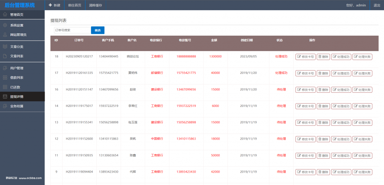Click customer name 赵俊

132,89
